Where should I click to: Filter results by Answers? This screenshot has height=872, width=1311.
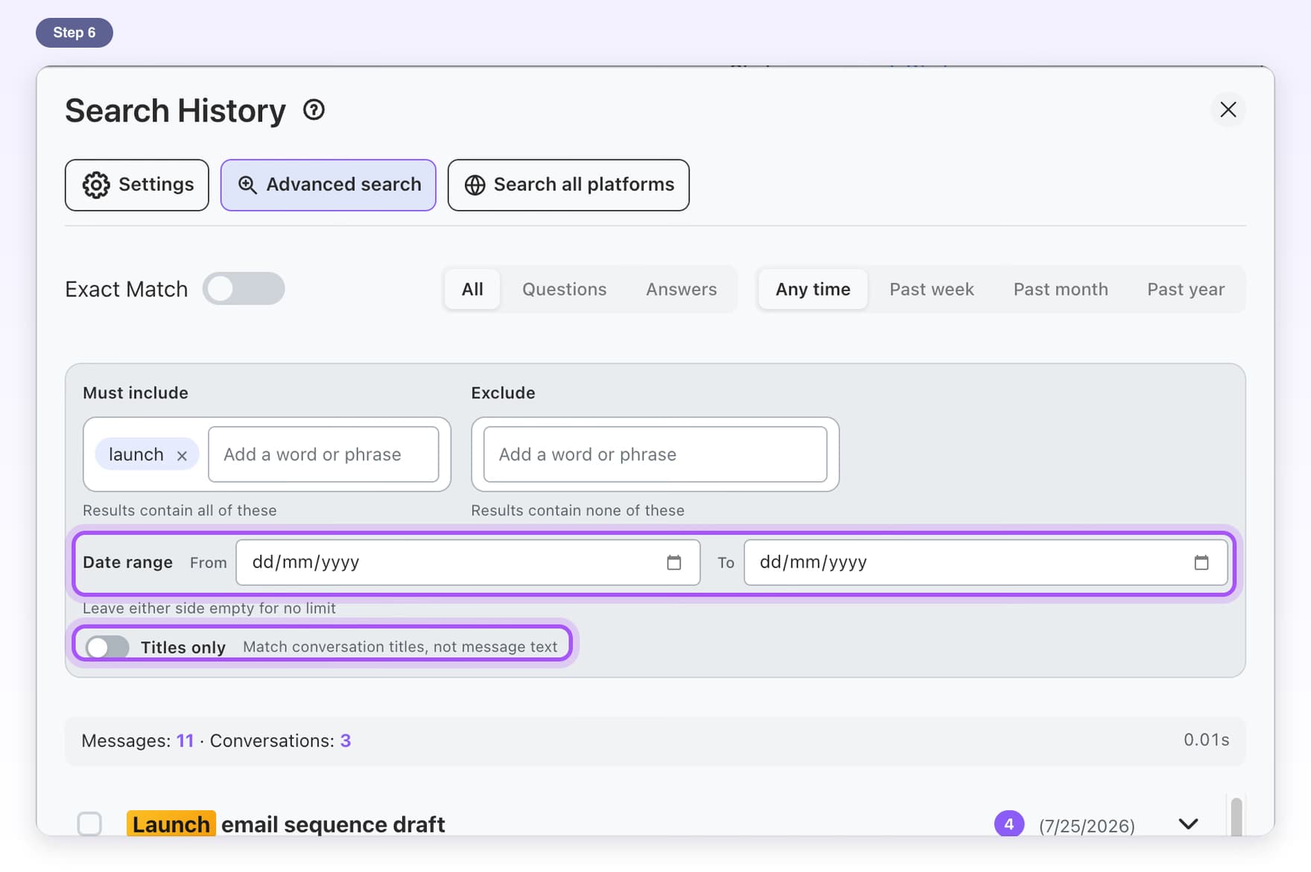681,289
